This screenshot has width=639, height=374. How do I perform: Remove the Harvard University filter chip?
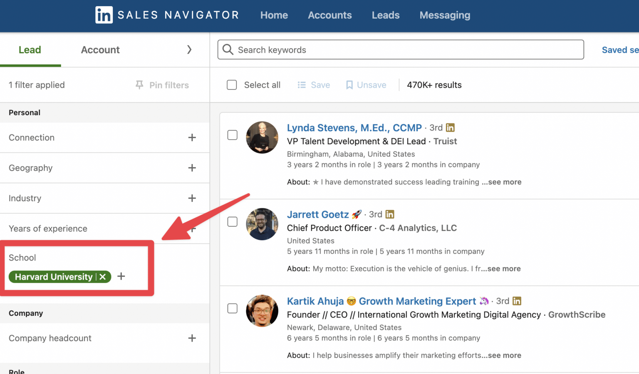102,276
